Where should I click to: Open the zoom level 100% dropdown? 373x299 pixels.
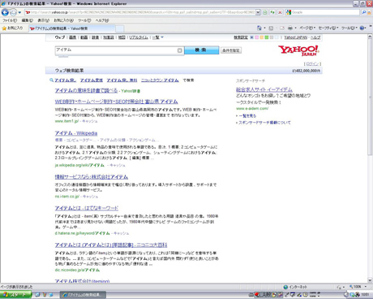click(x=358, y=287)
